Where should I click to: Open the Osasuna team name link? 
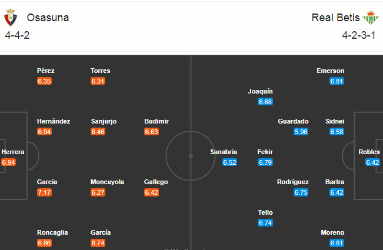click(x=48, y=18)
